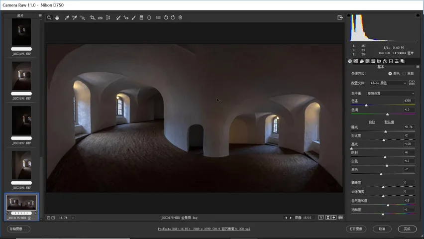Open the filmstrip panel menu
Viewport: 424px width, 239px height.
[x=40, y=15]
